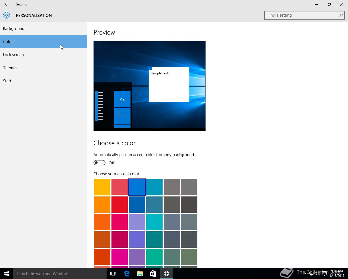This screenshot has width=348, height=279.
Task: Select the violet-blue swatch below lavender
Action: point(137,239)
